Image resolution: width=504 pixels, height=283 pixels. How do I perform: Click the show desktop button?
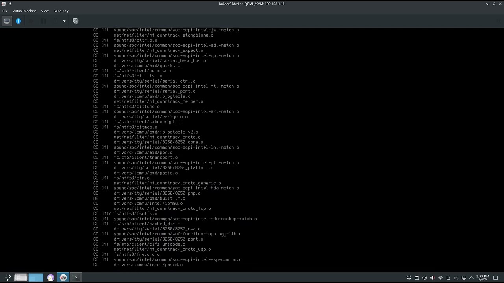(495, 277)
